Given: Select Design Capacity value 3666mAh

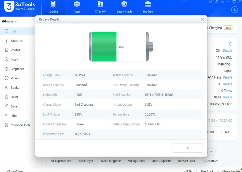Looking at the screenshot, I should [81, 85].
